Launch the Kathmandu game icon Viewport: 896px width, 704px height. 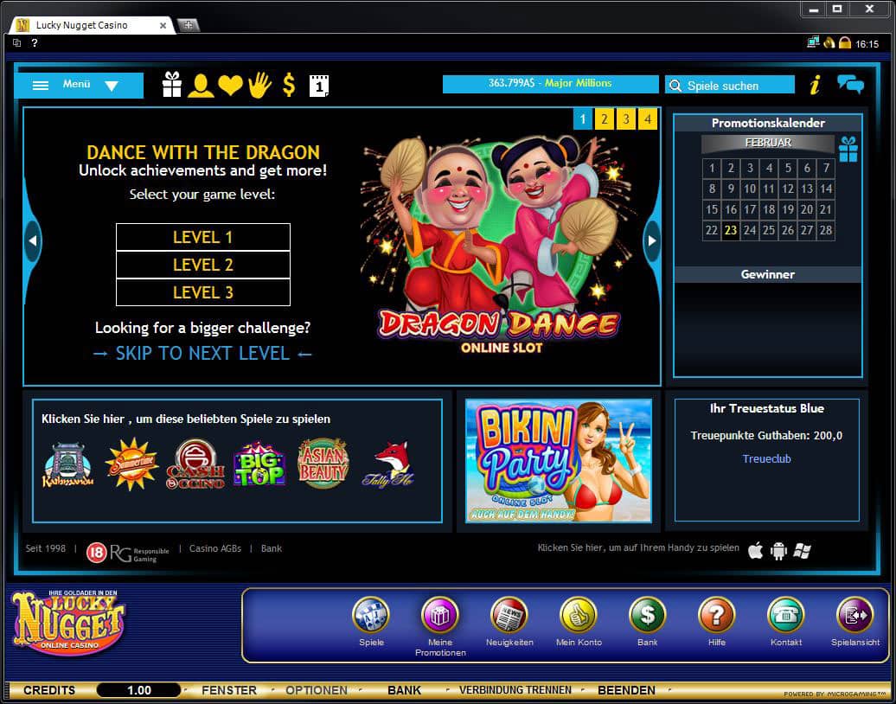[68, 464]
